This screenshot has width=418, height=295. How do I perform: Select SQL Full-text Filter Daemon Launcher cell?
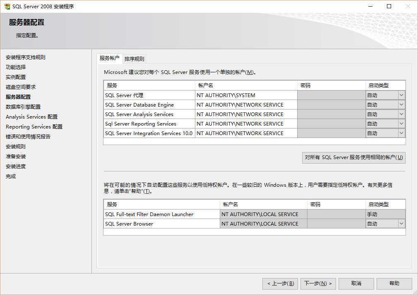tap(162, 214)
